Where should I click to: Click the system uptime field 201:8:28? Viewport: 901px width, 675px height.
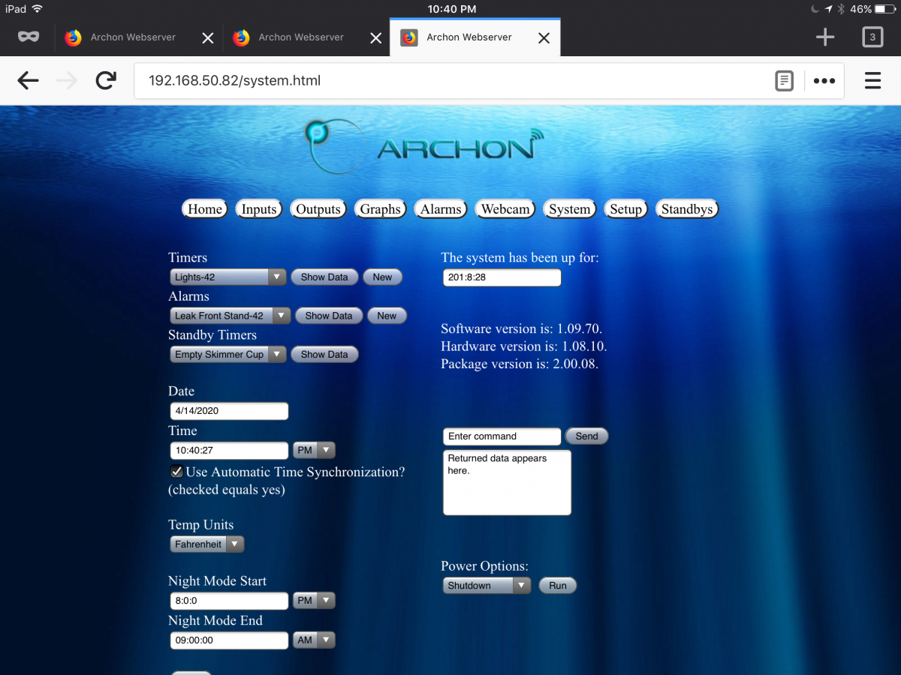coord(502,277)
